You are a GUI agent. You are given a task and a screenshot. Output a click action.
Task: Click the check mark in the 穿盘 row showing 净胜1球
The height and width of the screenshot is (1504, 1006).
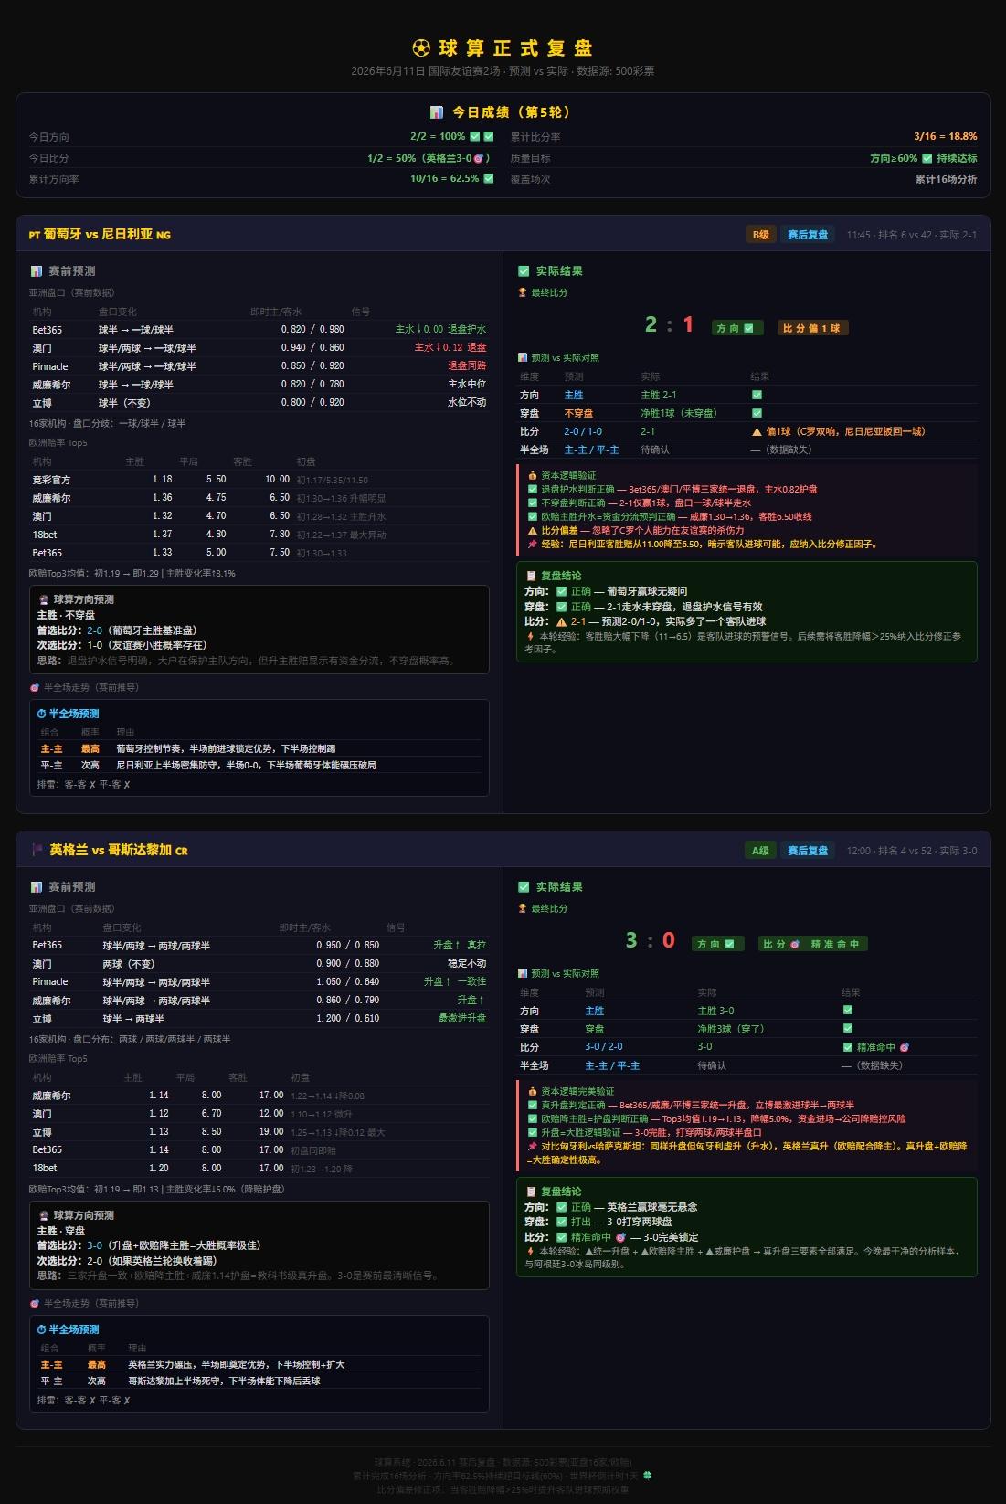click(757, 413)
